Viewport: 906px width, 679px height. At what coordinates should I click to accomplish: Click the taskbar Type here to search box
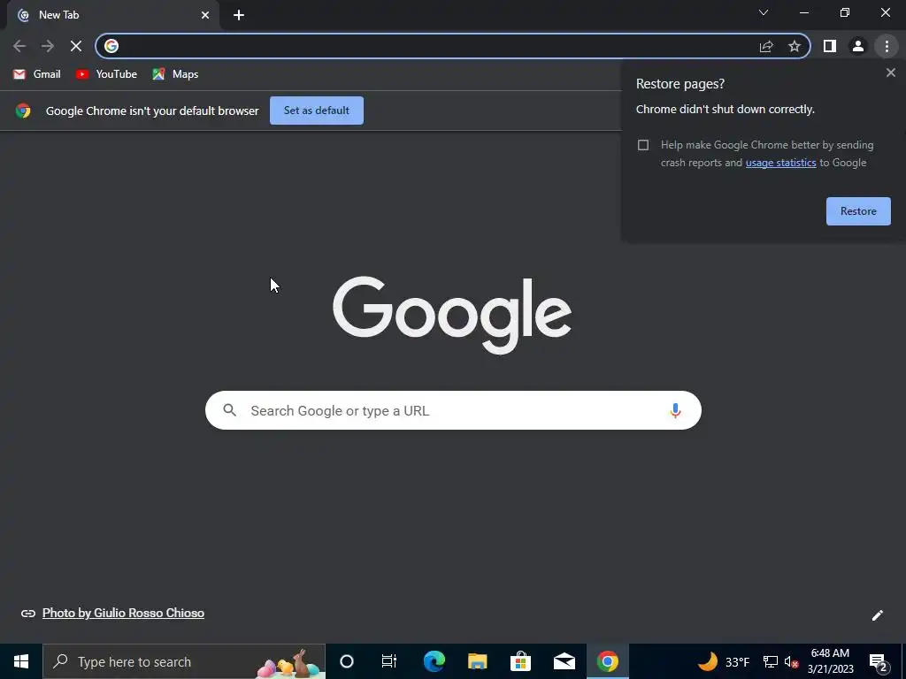184,661
